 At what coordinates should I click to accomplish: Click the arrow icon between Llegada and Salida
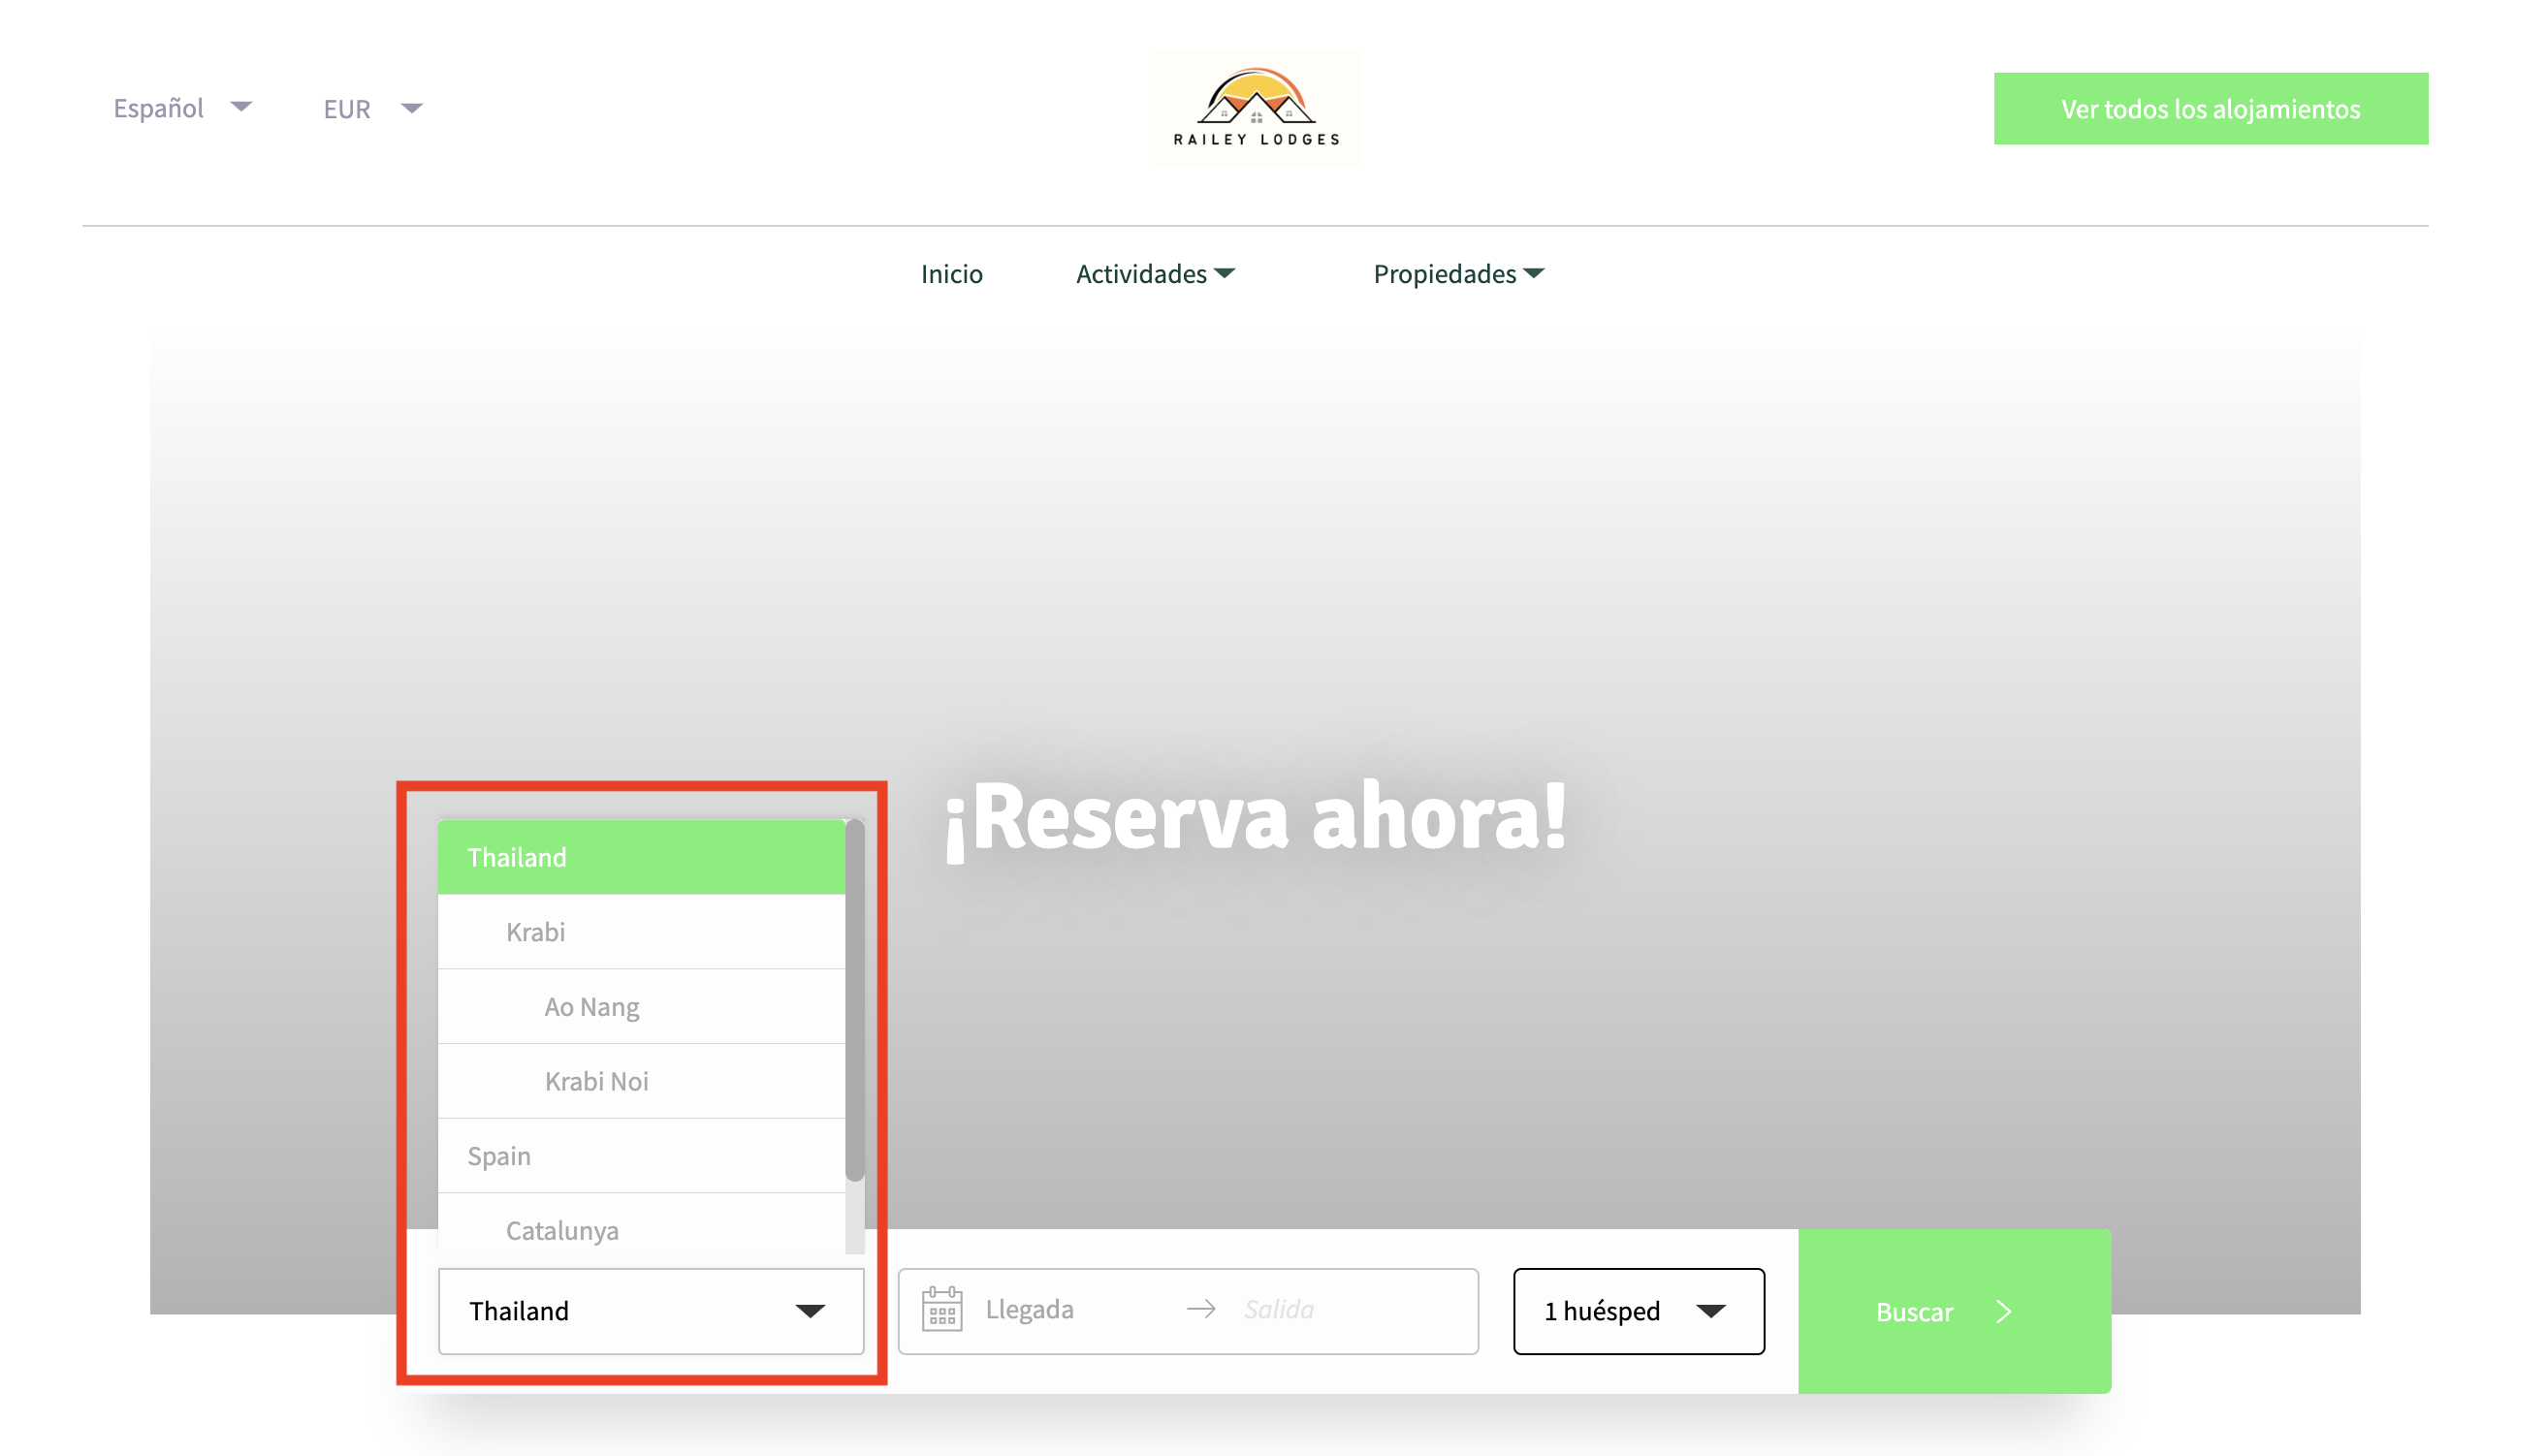pyautogui.click(x=1201, y=1309)
